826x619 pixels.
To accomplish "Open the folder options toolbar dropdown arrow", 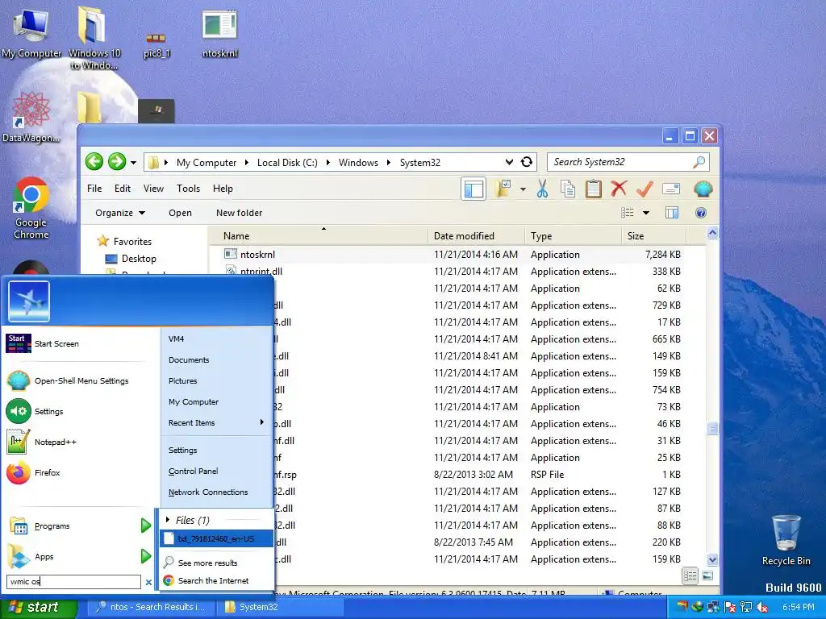I will 523,189.
